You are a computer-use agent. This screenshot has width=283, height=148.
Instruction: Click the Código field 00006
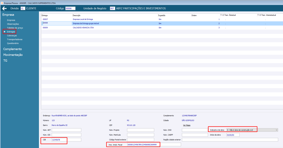pyautogui.click(x=71, y=8)
